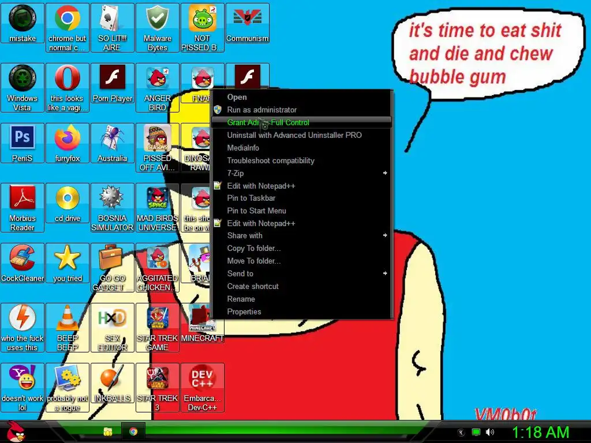The image size is (591, 443).
Task: Select the INKBALLS desktop icon
Action: (113, 383)
